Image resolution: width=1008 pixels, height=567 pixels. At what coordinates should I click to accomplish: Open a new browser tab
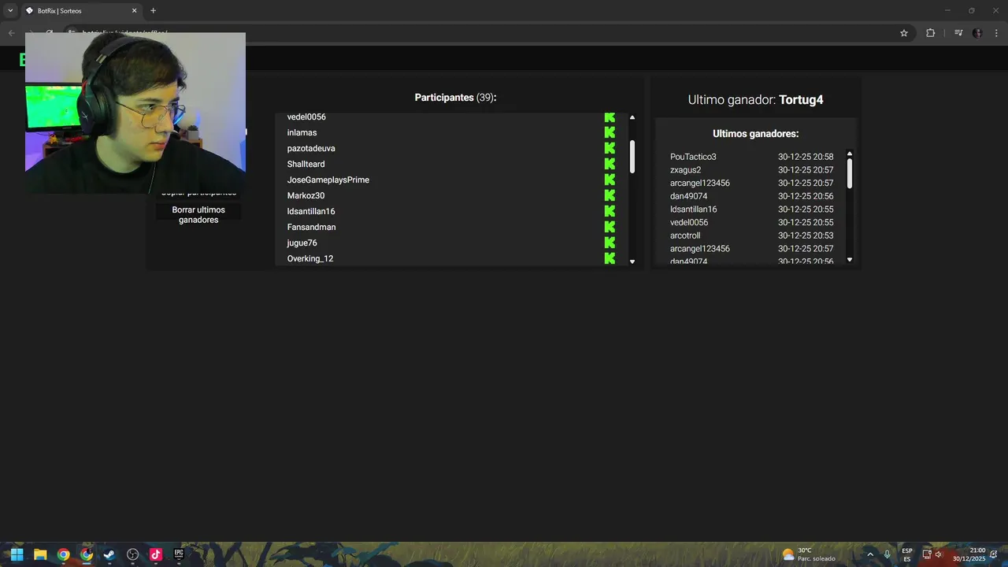coord(153,11)
